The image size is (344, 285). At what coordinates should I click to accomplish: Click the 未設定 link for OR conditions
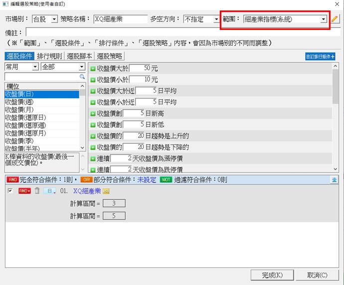pyautogui.click(x=147, y=180)
